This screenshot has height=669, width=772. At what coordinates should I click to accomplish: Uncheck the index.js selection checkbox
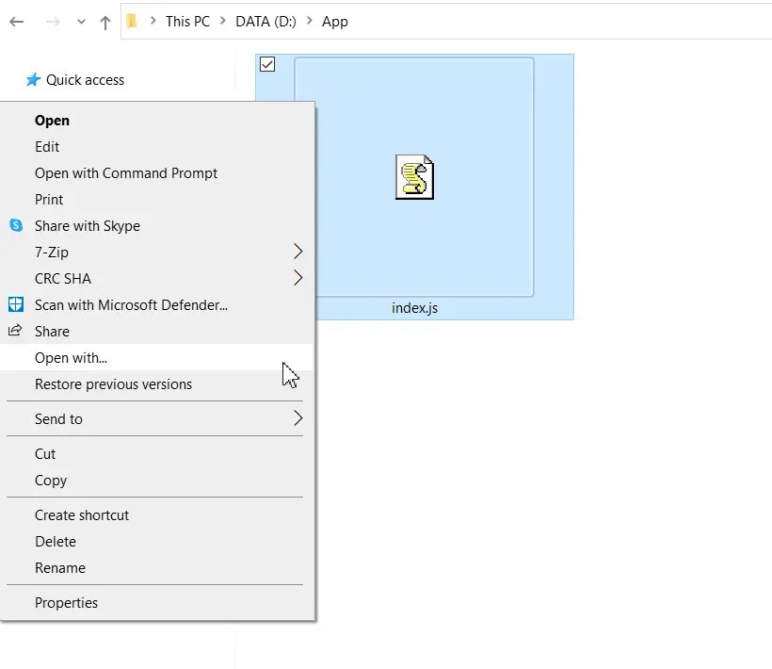pyautogui.click(x=267, y=64)
